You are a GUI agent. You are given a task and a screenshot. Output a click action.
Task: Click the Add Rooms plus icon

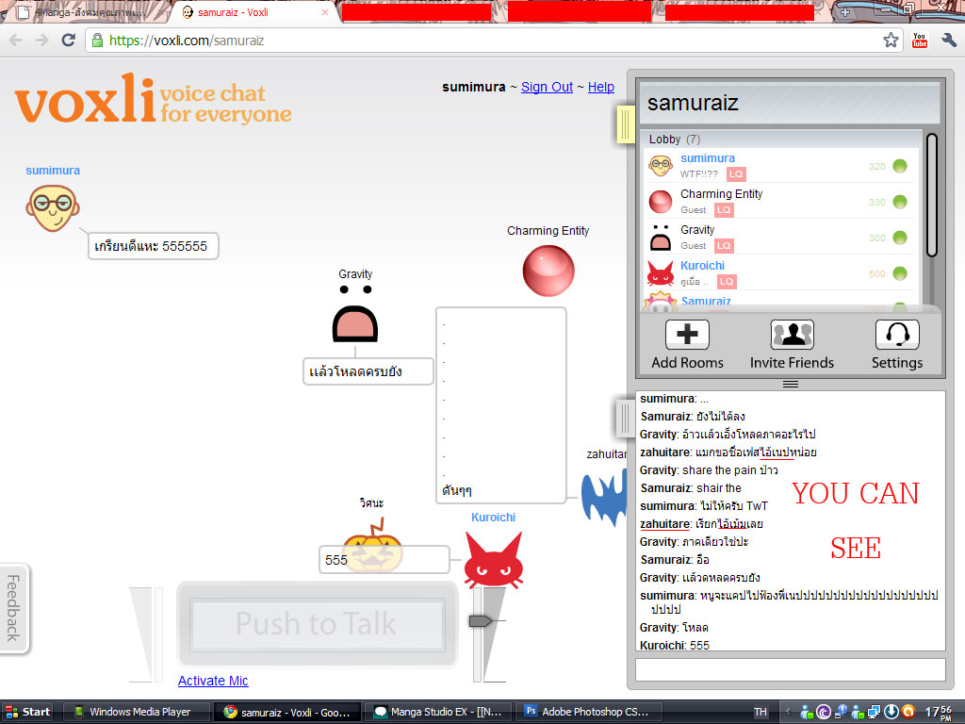[x=687, y=335]
